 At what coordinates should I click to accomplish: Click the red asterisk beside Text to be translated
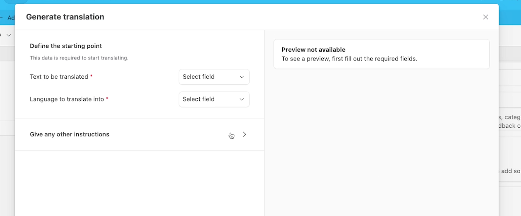92,76
